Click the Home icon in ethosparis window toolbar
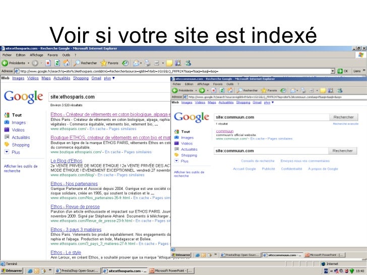Image resolution: width=367 pixels, height=275 pixels. (x=67, y=63)
